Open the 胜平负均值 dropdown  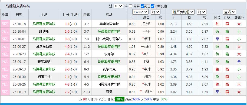point(183,12)
